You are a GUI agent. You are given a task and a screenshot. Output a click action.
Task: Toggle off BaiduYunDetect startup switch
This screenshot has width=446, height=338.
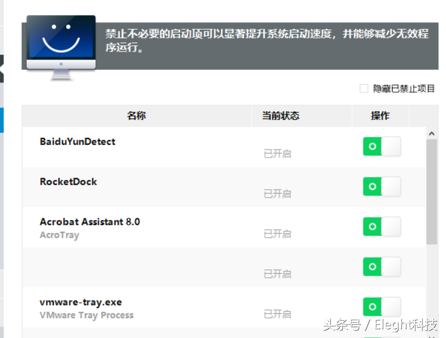382,147
